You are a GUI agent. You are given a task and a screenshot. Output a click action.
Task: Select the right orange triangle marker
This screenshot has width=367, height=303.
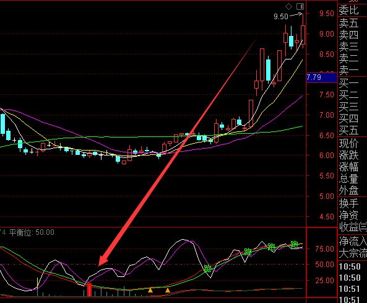(x=168, y=291)
